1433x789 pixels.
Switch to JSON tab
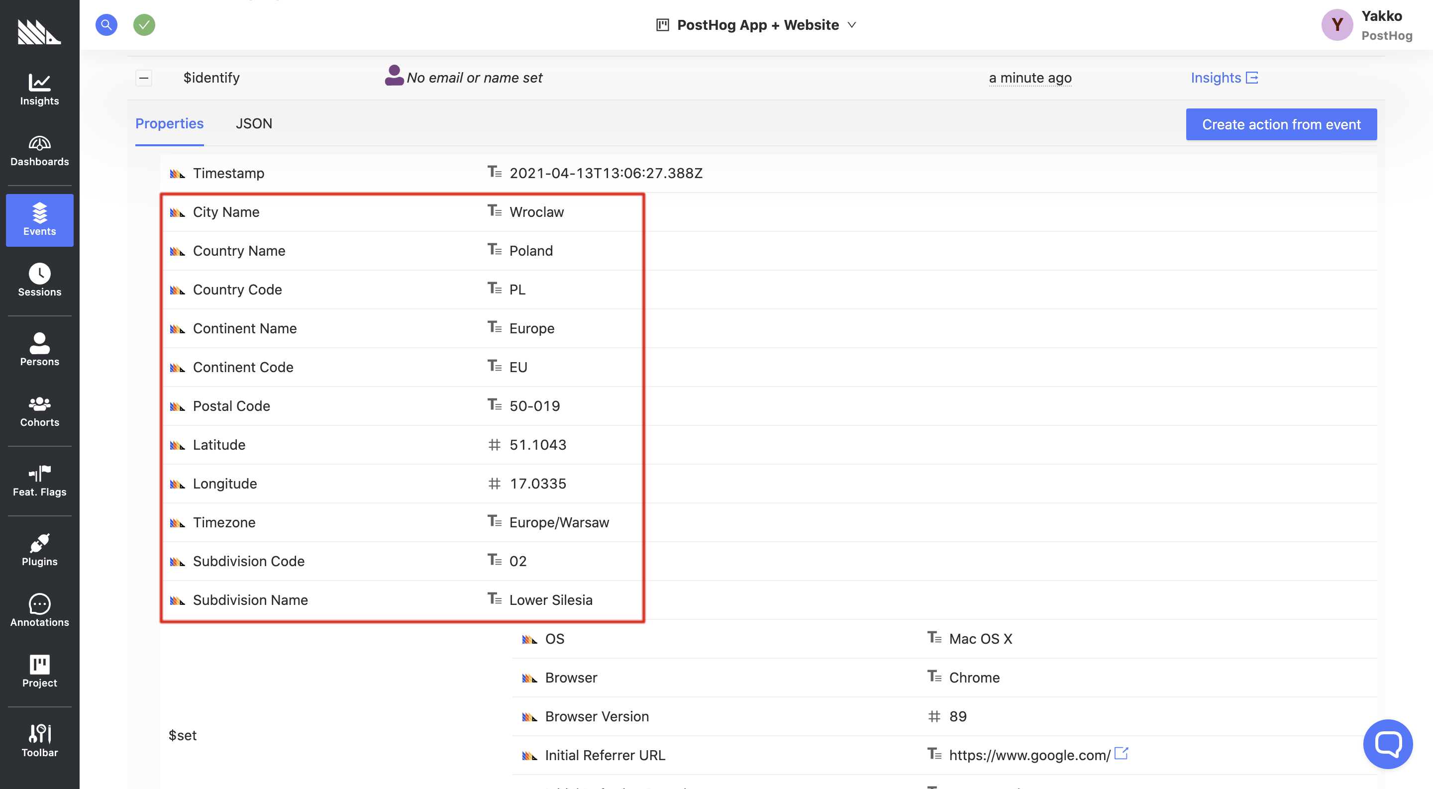(x=254, y=123)
